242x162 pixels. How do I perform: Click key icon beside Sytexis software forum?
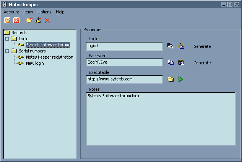tap(21, 45)
